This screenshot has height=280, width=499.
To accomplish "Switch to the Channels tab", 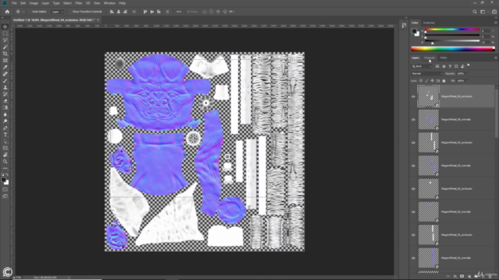I will tap(430, 58).
